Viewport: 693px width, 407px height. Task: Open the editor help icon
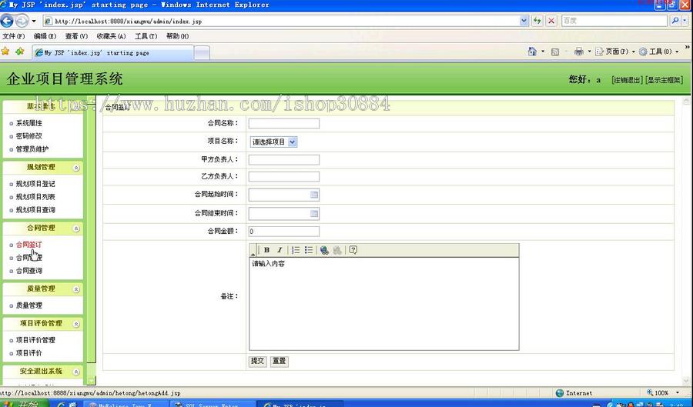(x=353, y=250)
